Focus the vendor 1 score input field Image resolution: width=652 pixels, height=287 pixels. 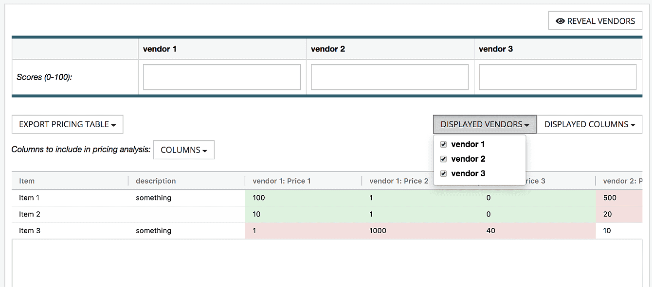[222, 77]
